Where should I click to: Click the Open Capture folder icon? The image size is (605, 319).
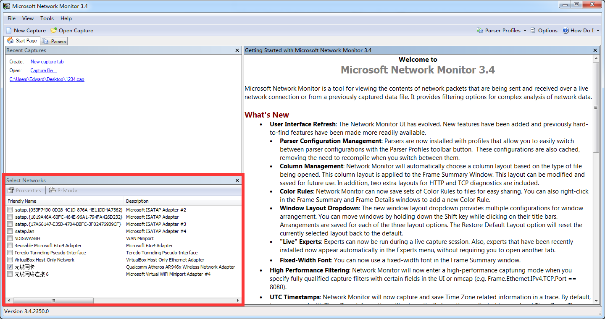53,30
